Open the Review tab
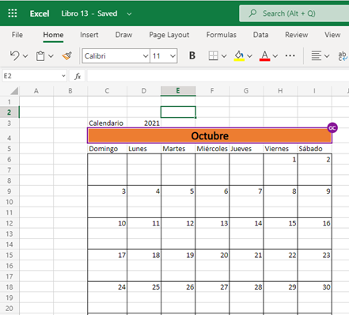The width and height of the screenshot is (349, 315). (x=296, y=35)
